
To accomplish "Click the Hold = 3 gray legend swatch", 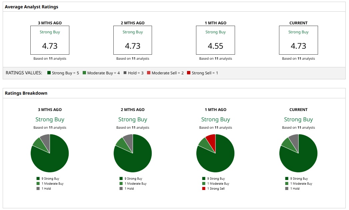I will coord(125,73).
